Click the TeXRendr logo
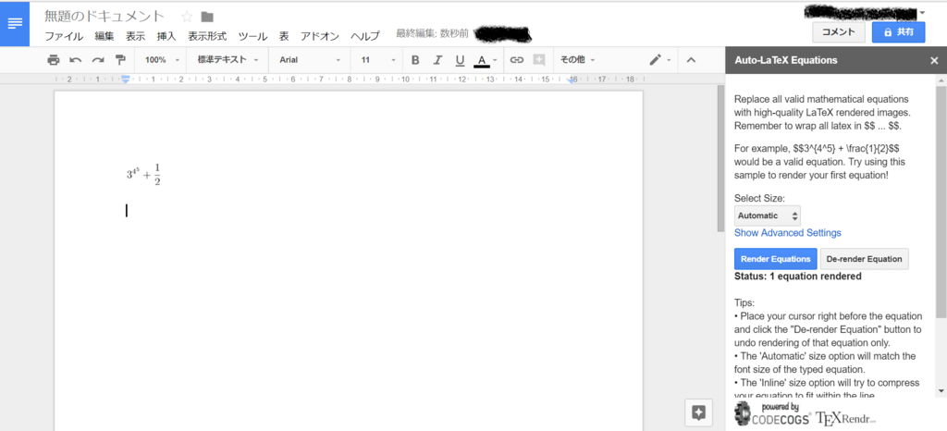Viewport: 947px width, 431px height. (845, 417)
